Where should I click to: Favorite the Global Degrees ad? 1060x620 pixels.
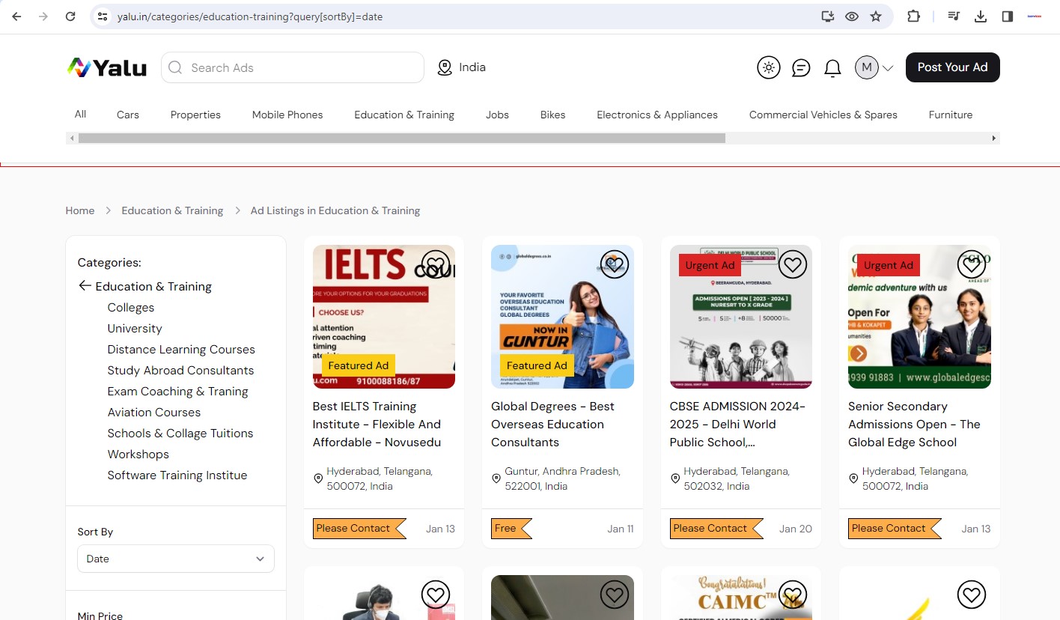(615, 264)
